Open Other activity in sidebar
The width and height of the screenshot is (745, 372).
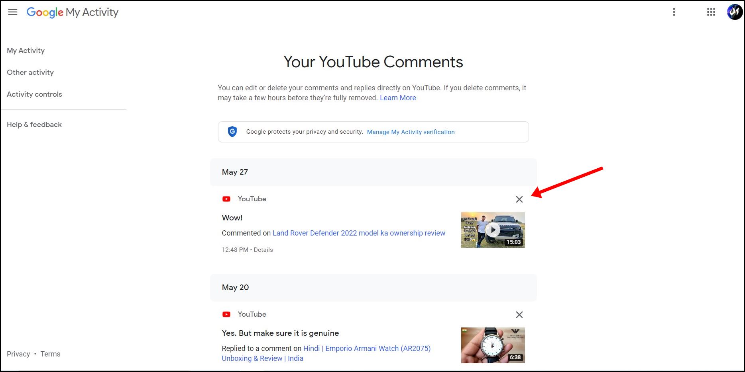point(30,72)
